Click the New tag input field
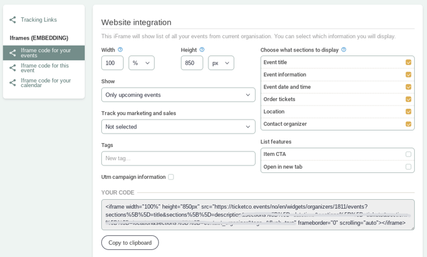Image resolution: width=427 pixels, height=257 pixels. click(x=178, y=158)
